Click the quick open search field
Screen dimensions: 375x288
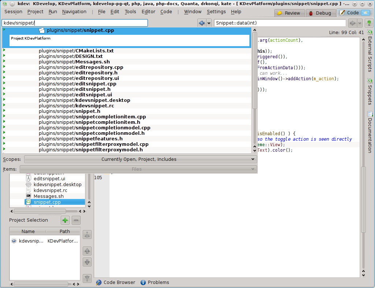[x=75, y=23]
